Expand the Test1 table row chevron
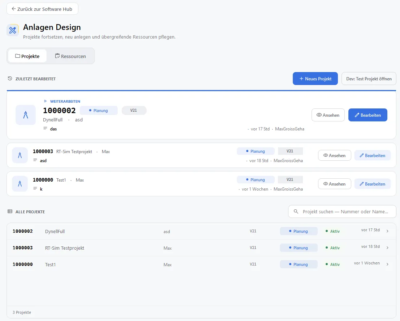Screen dimensions: 400x321 [x=387, y=264]
